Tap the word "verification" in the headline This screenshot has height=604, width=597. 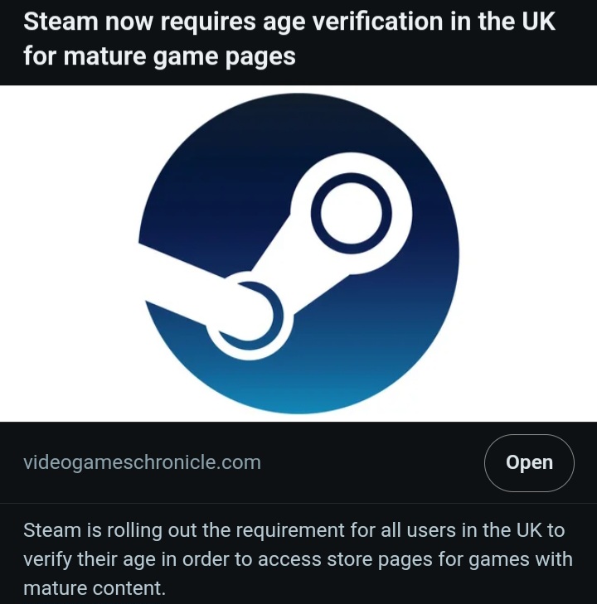(376, 22)
